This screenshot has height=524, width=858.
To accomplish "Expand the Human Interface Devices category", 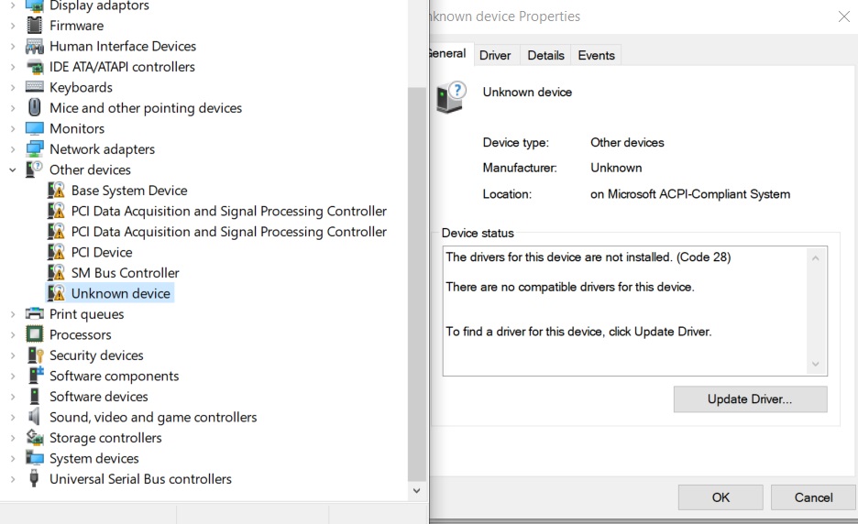I will pyautogui.click(x=13, y=46).
